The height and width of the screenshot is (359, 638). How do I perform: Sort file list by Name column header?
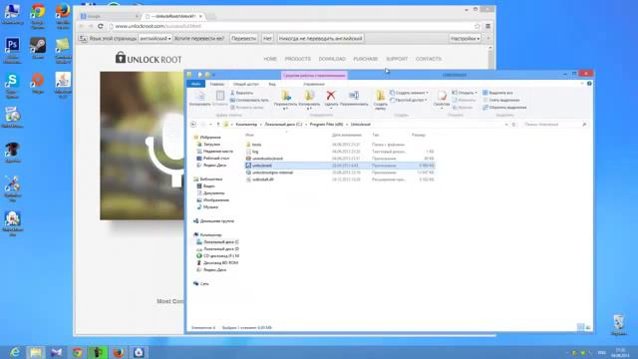[x=249, y=135]
